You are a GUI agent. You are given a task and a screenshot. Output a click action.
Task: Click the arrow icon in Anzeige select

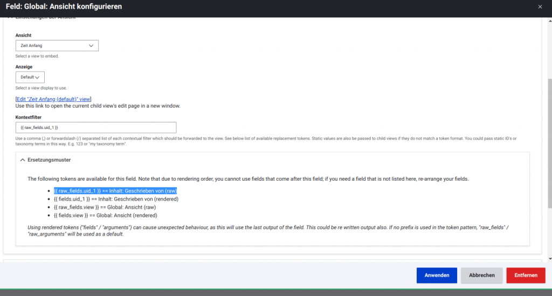pyautogui.click(x=37, y=77)
